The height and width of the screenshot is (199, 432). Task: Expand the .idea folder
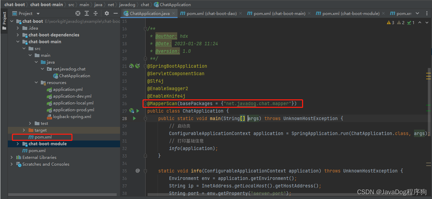(18, 28)
